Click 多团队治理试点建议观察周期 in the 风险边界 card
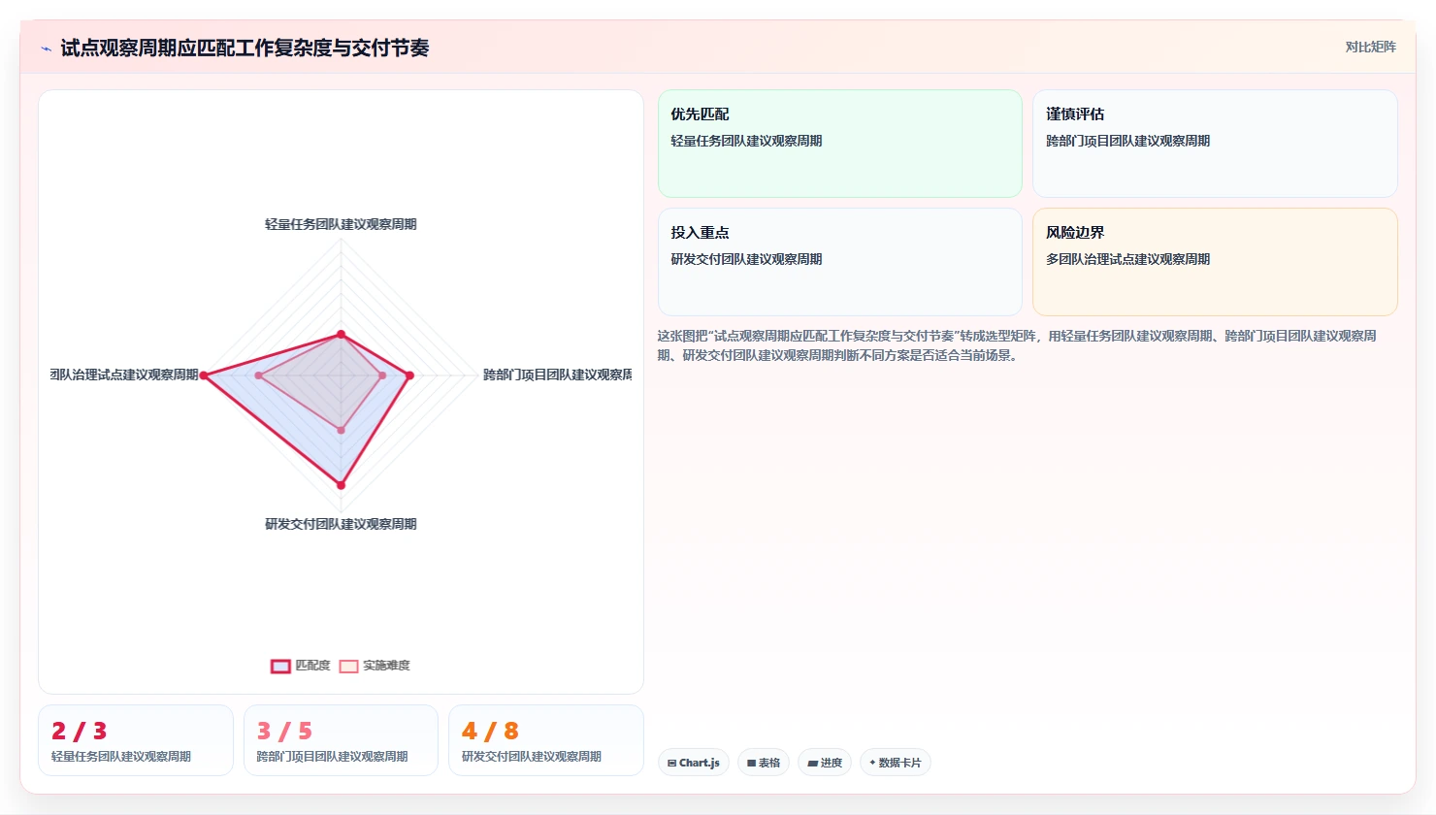The image size is (1436, 815). point(1127,259)
